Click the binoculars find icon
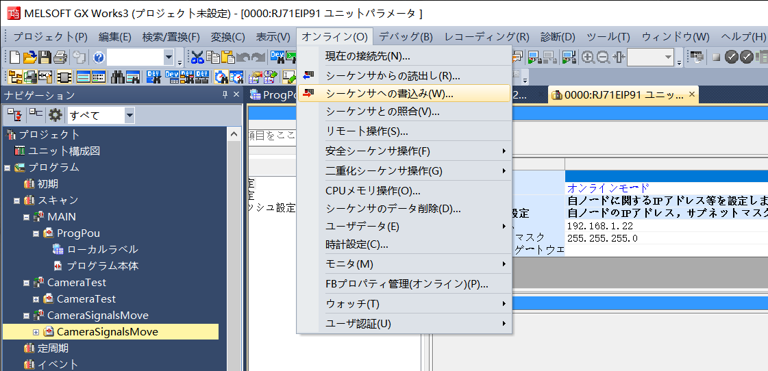 [x=118, y=76]
